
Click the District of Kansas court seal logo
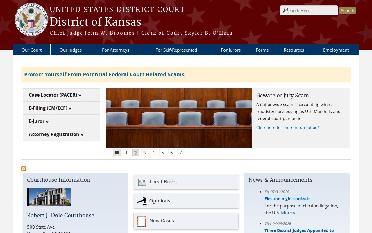pyautogui.click(x=31, y=20)
